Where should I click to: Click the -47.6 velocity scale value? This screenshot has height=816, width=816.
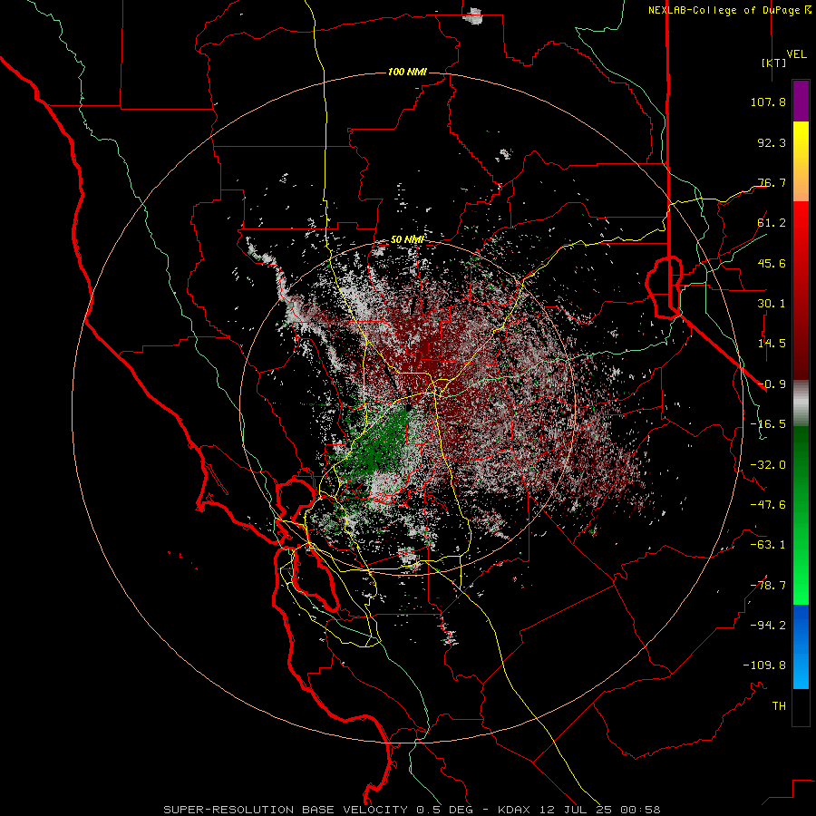768,505
